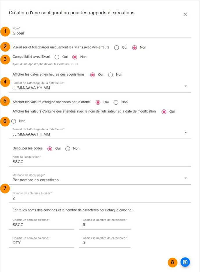The image size is (200, 272).
Task: Select Non for displaying acquisition dates
Action: pos(110,75)
